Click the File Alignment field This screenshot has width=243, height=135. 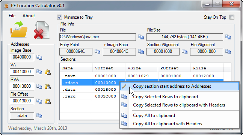207,51
